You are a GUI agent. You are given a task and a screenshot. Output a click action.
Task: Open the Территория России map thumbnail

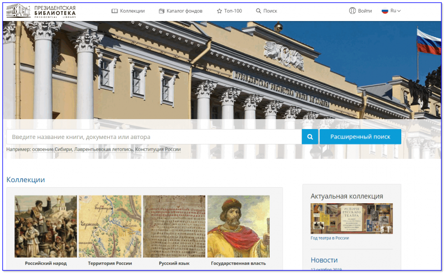[110, 226]
